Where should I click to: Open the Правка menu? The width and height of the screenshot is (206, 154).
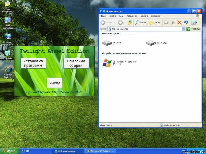[113, 16]
